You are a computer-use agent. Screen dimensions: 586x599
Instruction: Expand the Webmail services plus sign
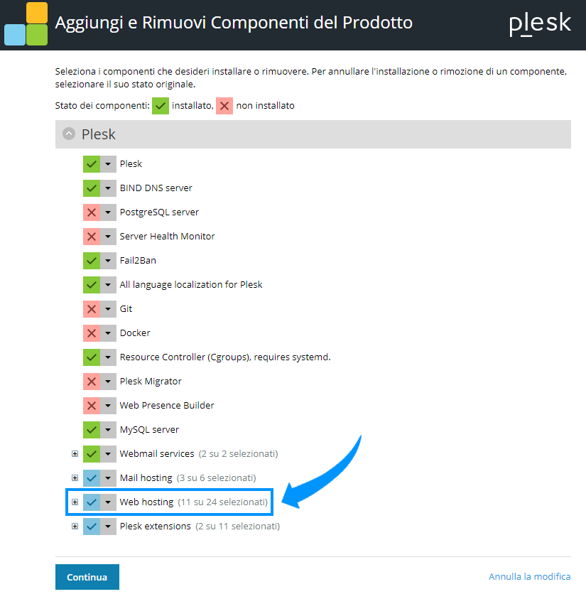[x=75, y=454]
